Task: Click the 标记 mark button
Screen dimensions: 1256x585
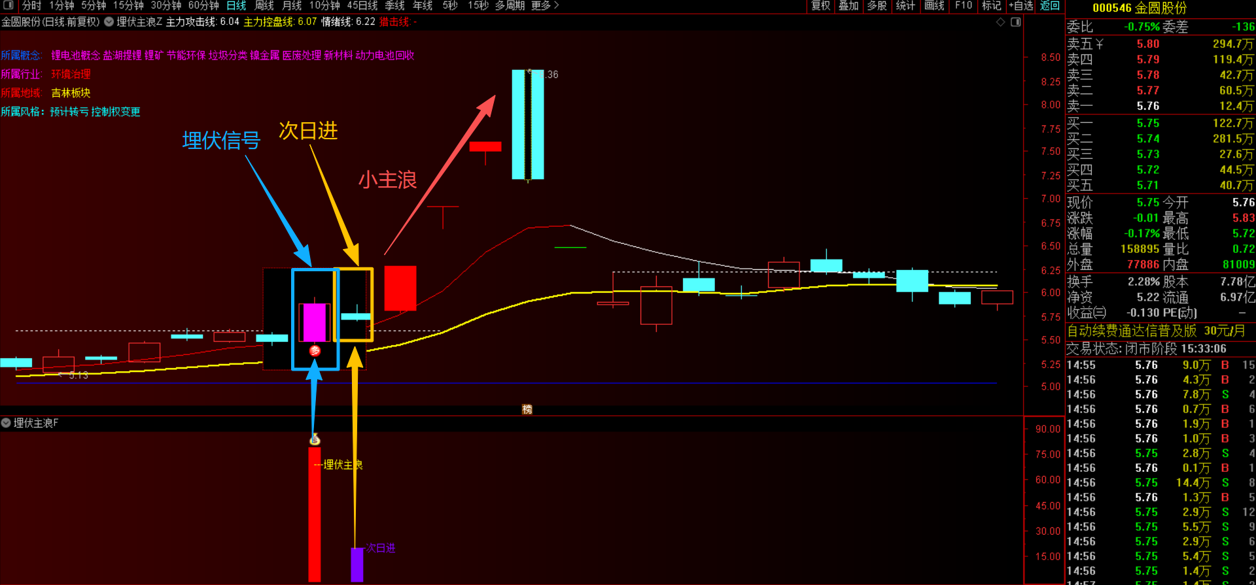Action: click(992, 5)
